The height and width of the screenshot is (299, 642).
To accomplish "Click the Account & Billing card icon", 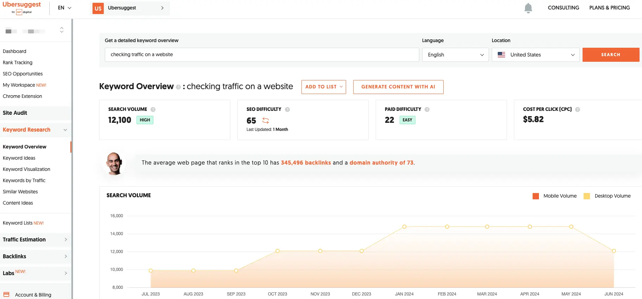I will [6, 294].
